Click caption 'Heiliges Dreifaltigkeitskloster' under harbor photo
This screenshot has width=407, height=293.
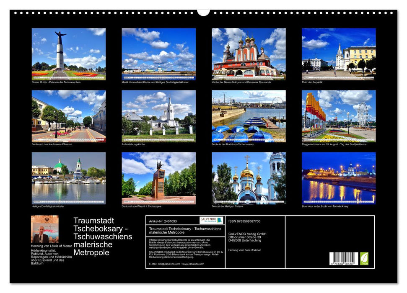coord(48,206)
